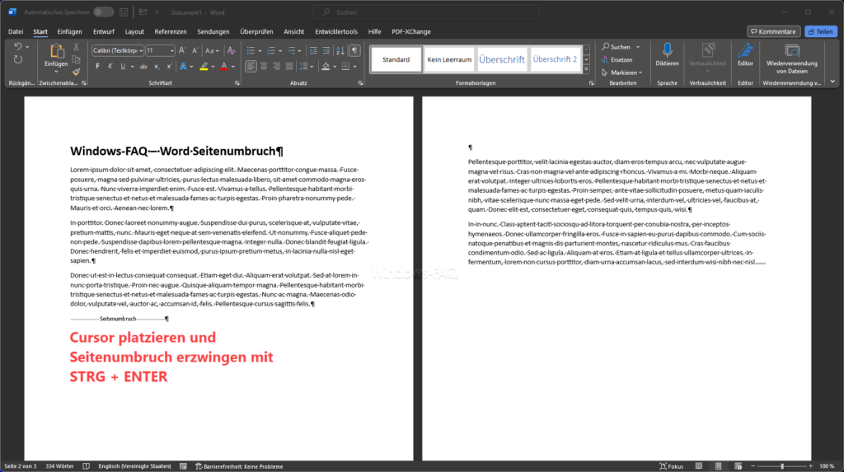The image size is (844, 472).
Task: Open the Aa change case dropdown
Action: (x=213, y=50)
